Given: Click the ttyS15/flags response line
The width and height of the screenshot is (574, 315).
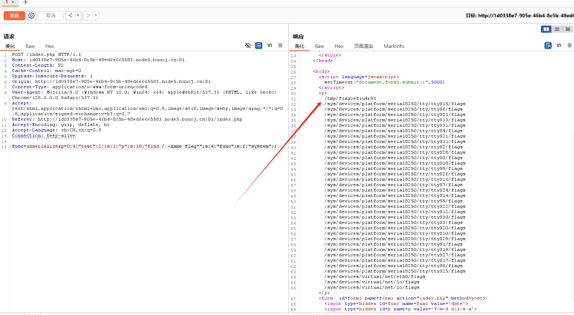Looking at the screenshot, I should click(x=395, y=104).
